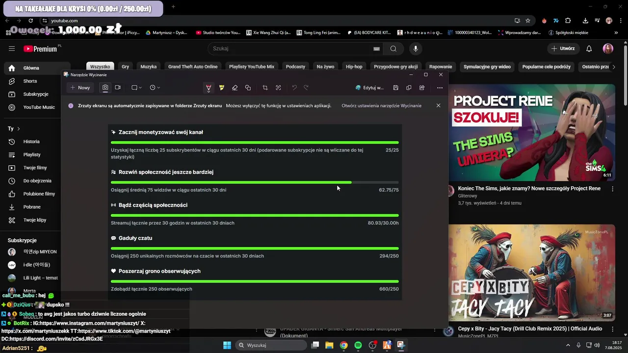Save snip with floppy disk icon

click(x=395, y=88)
